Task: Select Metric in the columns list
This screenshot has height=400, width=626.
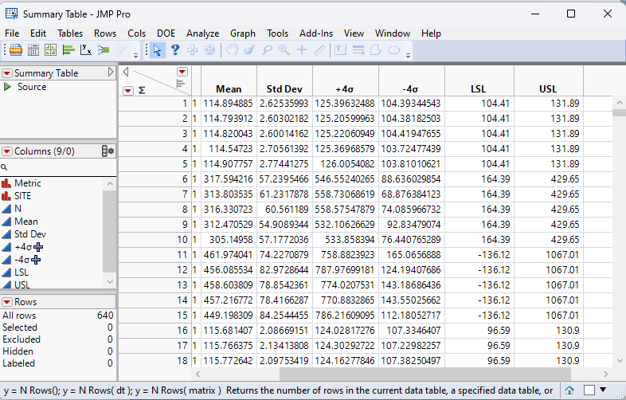Action: pyautogui.click(x=28, y=183)
